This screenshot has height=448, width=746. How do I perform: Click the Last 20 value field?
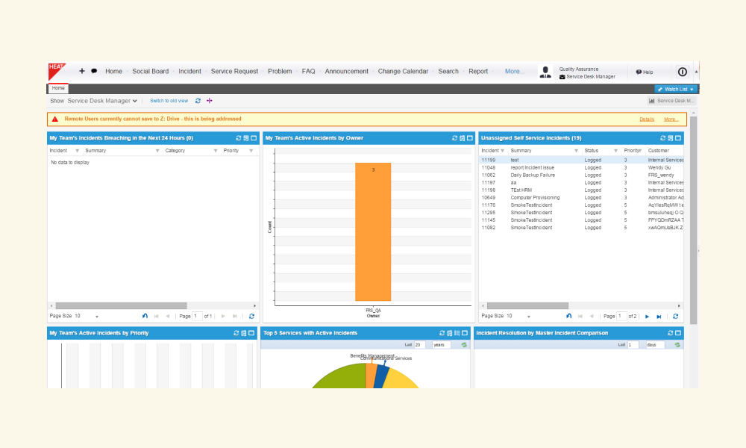(419, 345)
